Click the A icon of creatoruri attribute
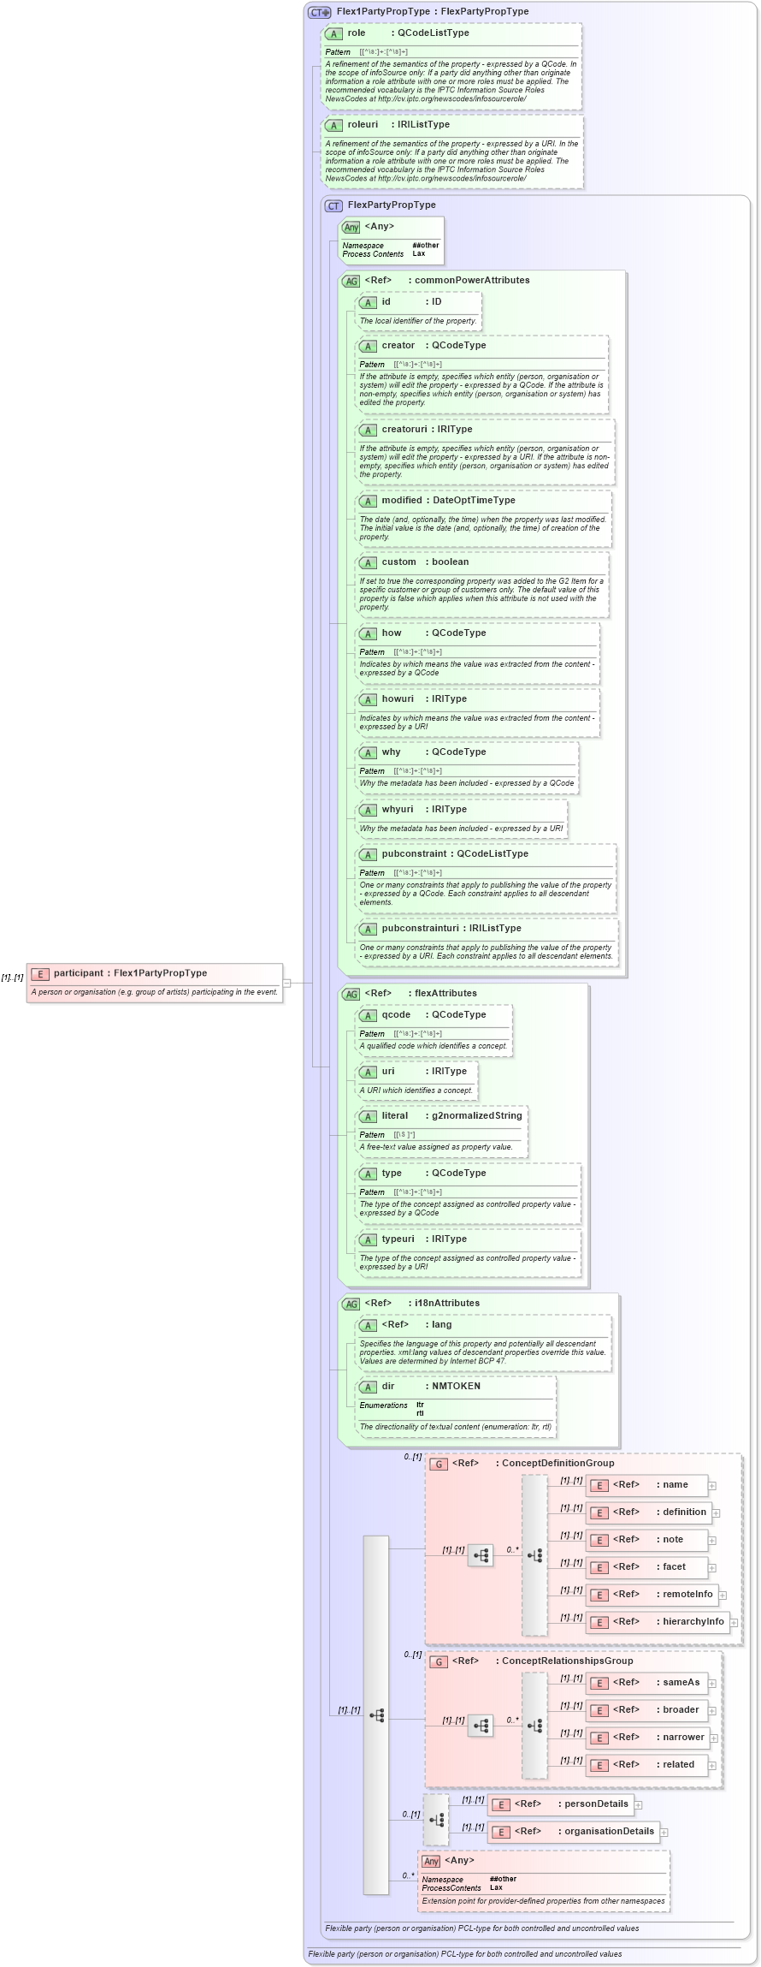The image size is (761, 1967). click(x=368, y=430)
